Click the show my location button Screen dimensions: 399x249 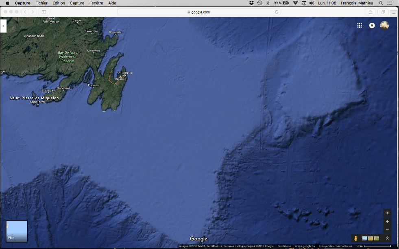click(x=387, y=213)
